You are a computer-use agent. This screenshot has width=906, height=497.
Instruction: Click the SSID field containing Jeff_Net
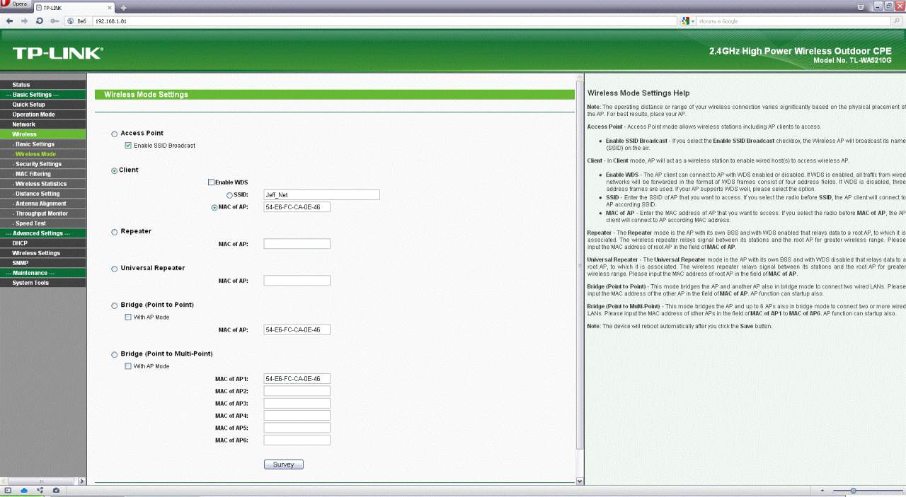coord(321,195)
